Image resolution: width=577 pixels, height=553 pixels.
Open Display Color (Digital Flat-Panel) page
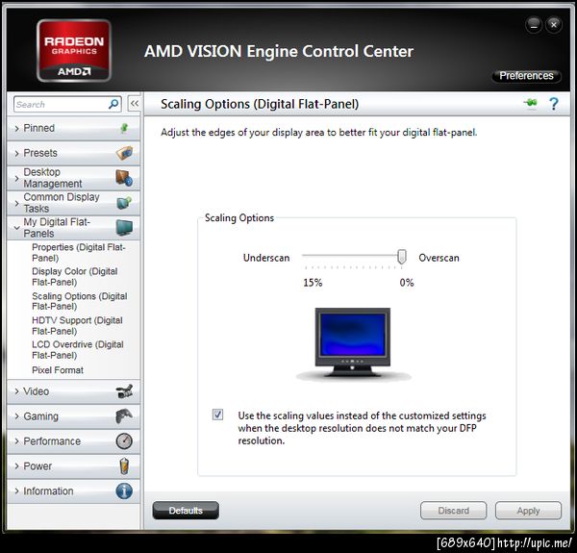(75, 277)
